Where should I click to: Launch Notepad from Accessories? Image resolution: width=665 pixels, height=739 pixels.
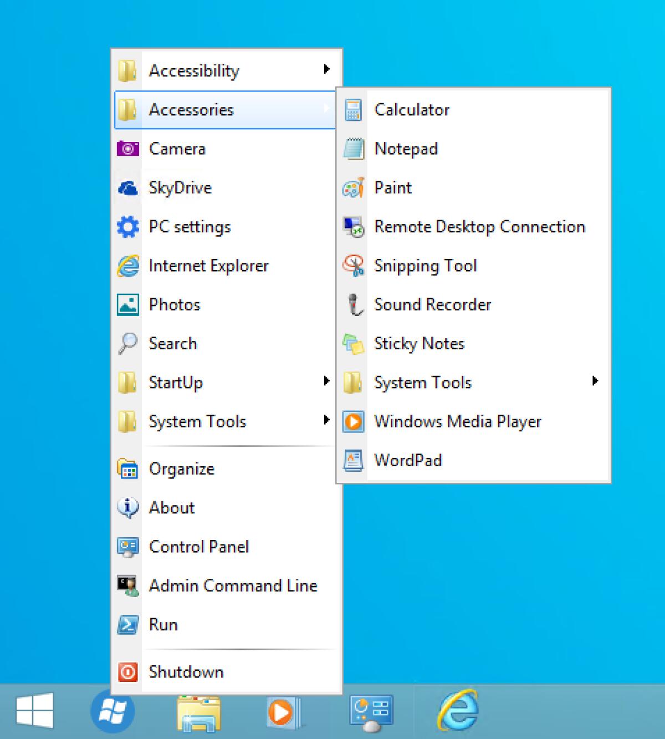(x=406, y=149)
